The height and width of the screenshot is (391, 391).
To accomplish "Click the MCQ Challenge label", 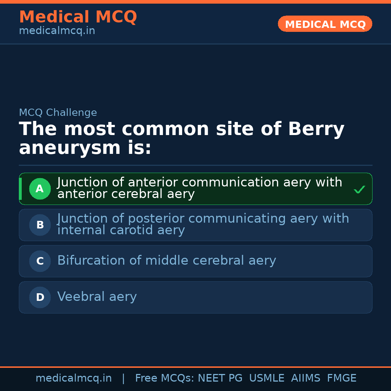I will 58,113.
